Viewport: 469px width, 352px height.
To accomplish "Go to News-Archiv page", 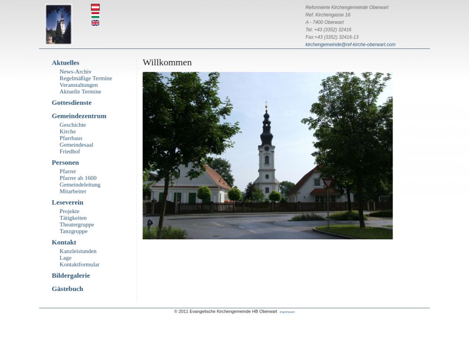I will 76,72.
